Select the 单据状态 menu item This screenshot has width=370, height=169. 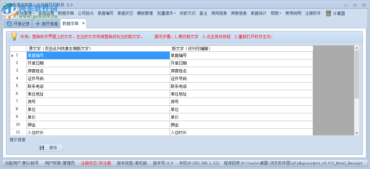[x=125, y=13]
